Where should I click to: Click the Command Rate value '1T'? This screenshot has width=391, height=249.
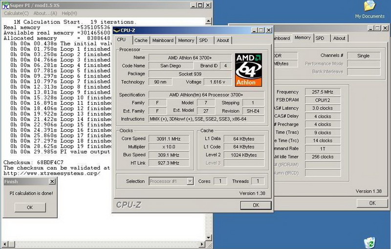coord(323,149)
